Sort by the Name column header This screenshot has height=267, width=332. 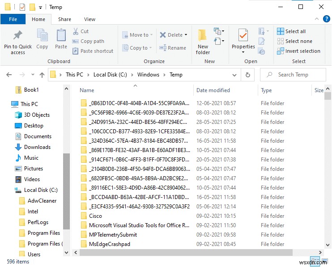pos(87,90)
